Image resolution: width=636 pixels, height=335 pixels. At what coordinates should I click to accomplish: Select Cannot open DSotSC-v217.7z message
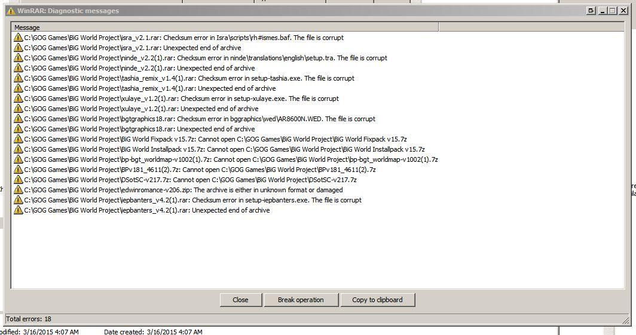[190, 180]
